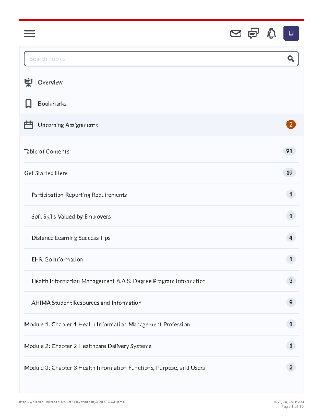Open the message alerts envelope icon

pos(236,33)
